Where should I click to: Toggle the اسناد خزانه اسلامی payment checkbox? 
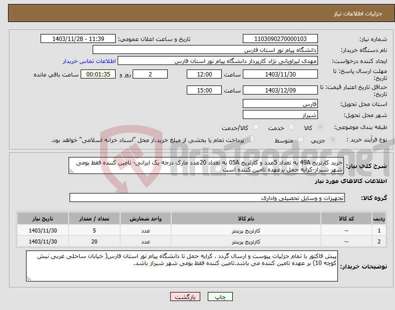(251, 139)
